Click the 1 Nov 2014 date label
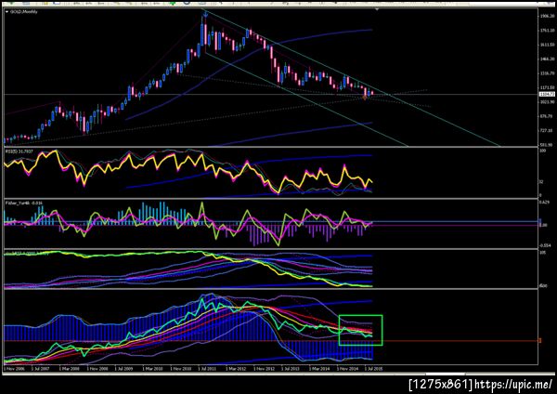This screenshot has height=394, width=557. [347, 369]
